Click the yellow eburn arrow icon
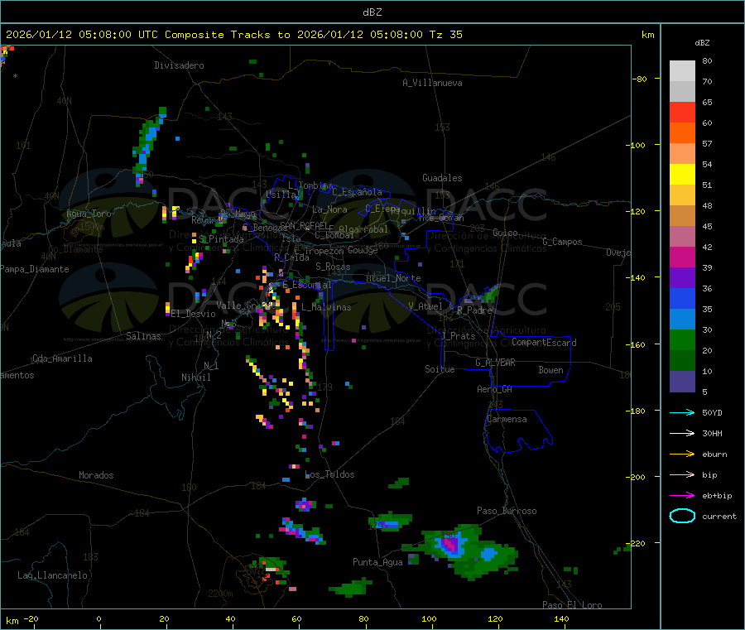This screenshot has width=745, height=630. pyautogui.click(x=682, y=454)
